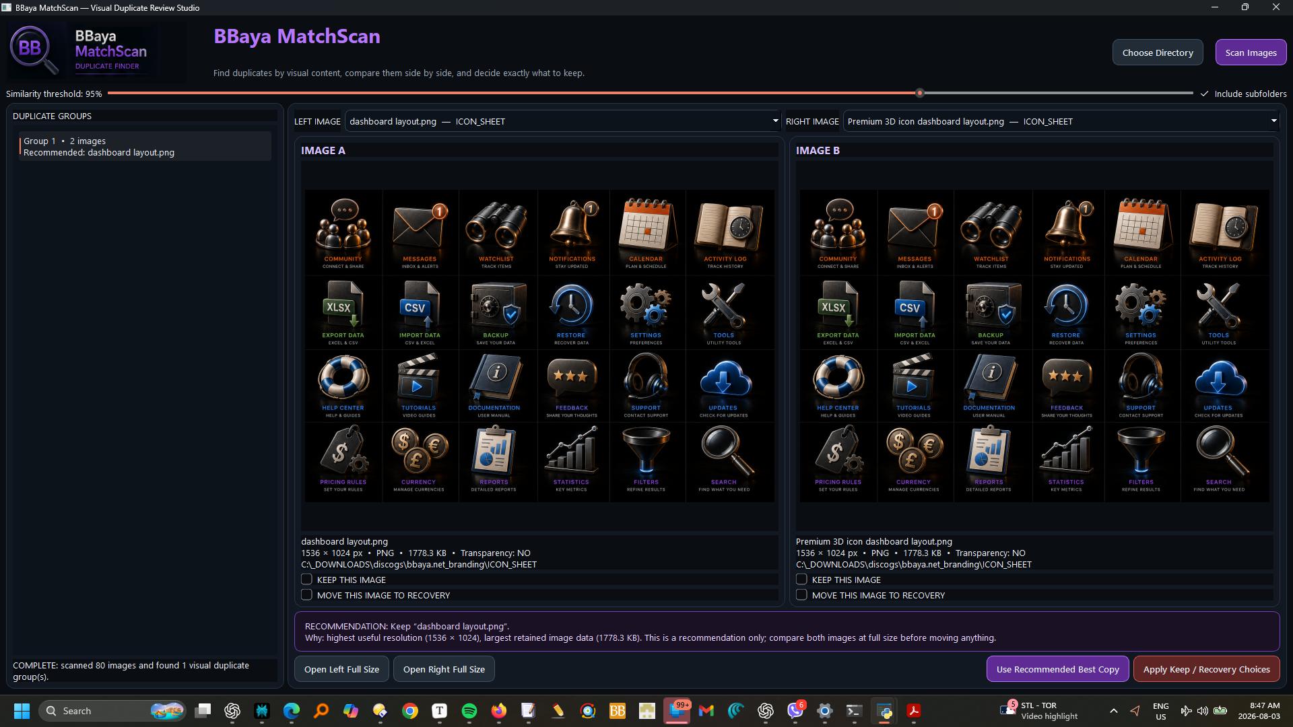The image size is (1293, 727).
Task: Open the Copilot taskbar icon
Action: pos(351,711)
